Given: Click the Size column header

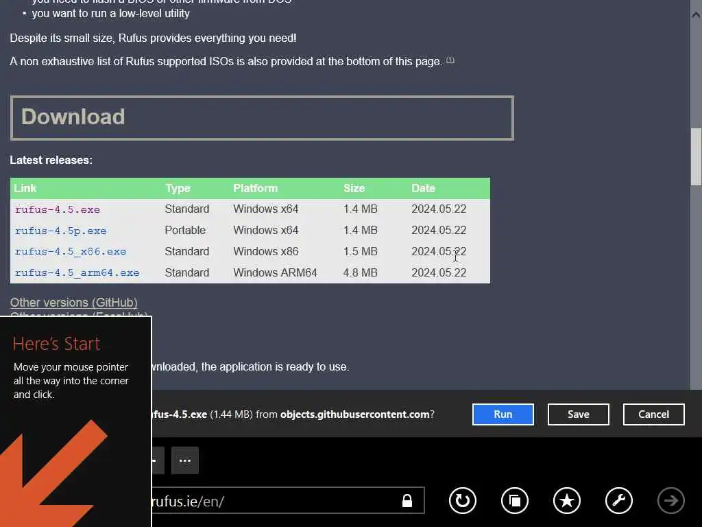Looking at the screenshot, I should click(354, 188).
